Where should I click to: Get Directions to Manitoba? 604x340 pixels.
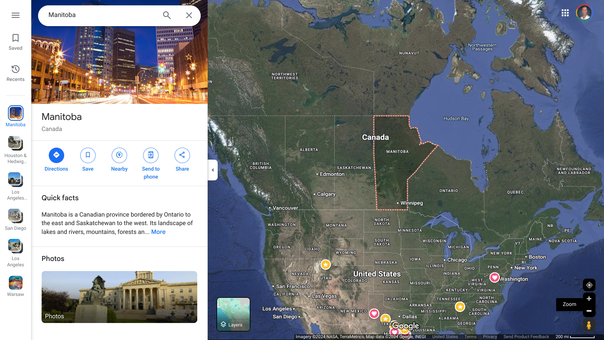tap(56, 160)
